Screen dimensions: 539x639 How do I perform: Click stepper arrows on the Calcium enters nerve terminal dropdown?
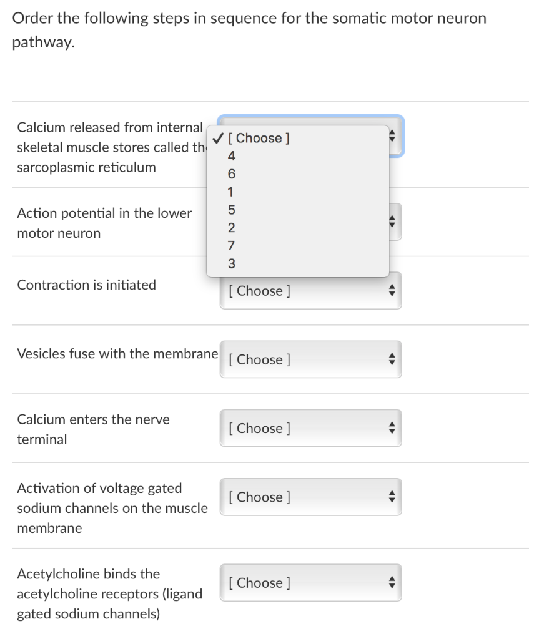point(392,428)
